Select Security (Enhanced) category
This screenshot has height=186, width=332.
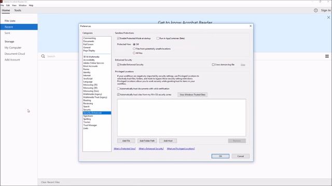tap(97, 113)
